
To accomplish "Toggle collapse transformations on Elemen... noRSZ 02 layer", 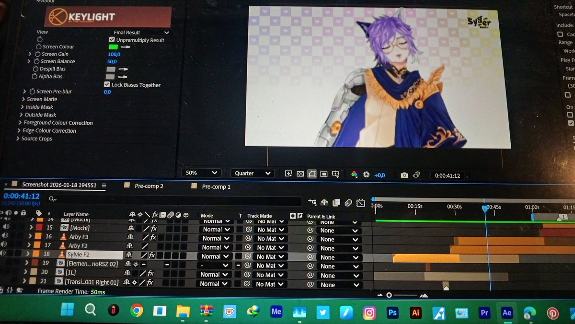I will 135,264.
